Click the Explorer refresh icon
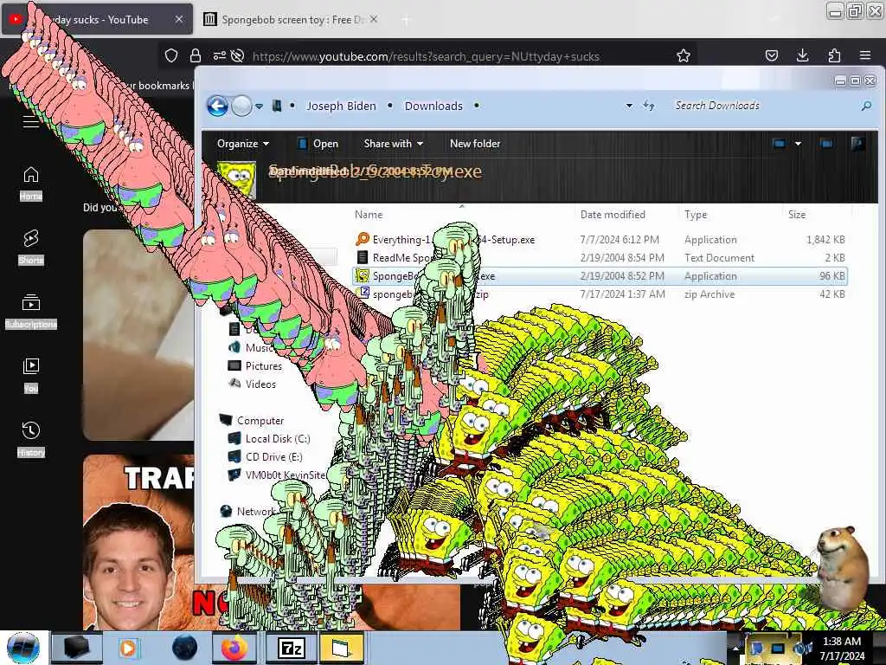The width and height of the screenshot is (886, 665). point(649,106)
